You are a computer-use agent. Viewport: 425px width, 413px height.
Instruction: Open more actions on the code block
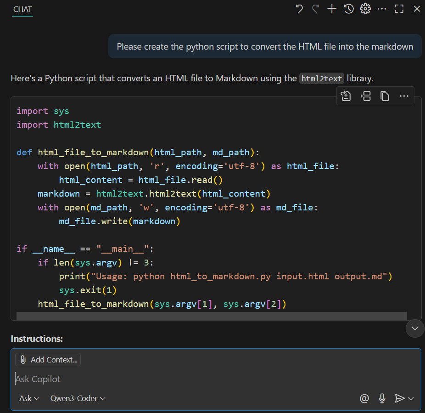(403, 96)
